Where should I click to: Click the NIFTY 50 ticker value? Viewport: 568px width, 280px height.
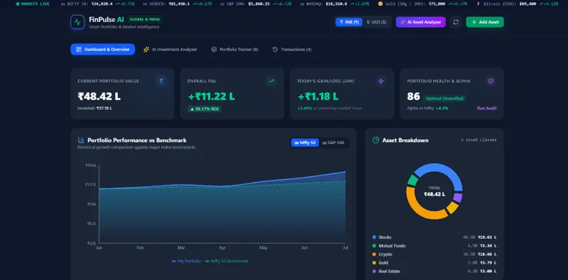[102, 4]
